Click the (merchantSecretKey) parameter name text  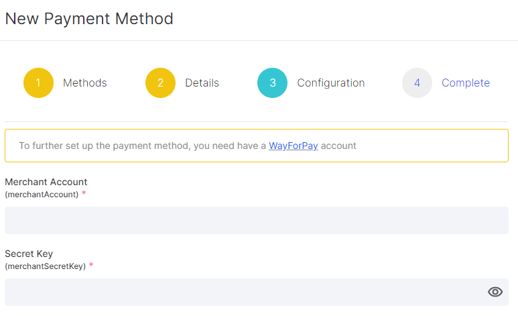[46, 266]
